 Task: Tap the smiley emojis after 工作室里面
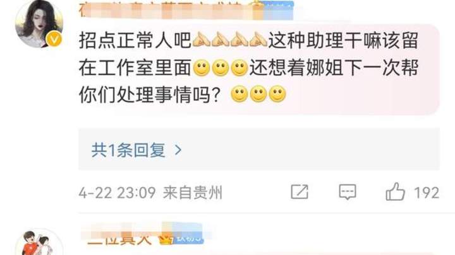(221, 67)
